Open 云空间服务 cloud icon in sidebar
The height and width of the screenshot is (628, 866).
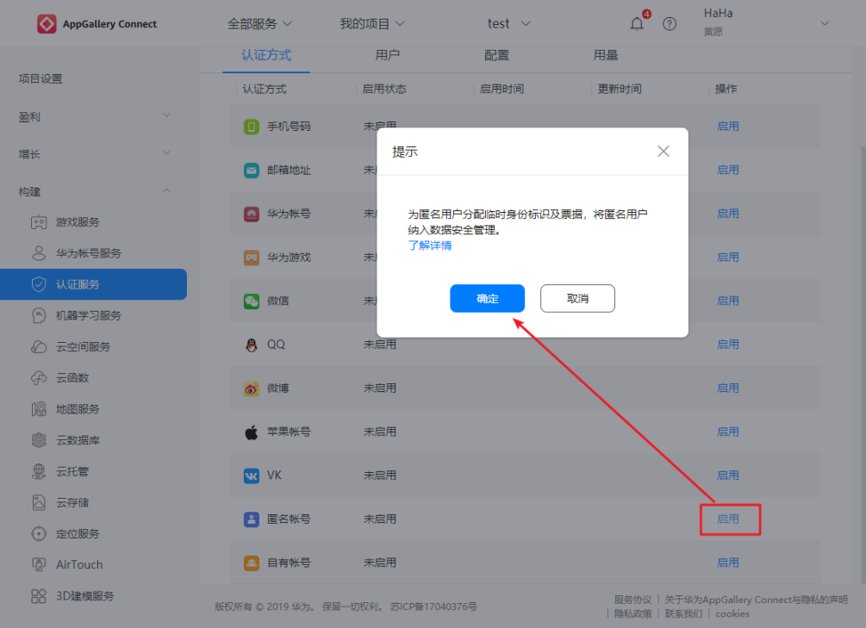(39, 347)
